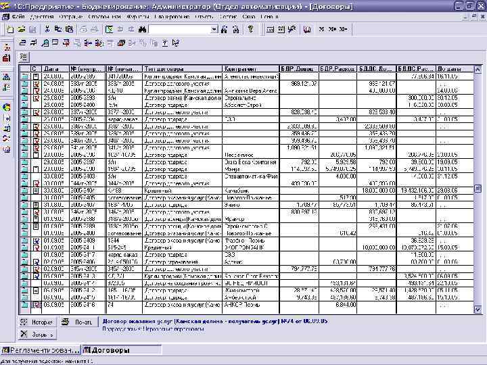Click the globe icon in the left sidebar
This screenshot has width=487, height=365.
pos(7,107)
